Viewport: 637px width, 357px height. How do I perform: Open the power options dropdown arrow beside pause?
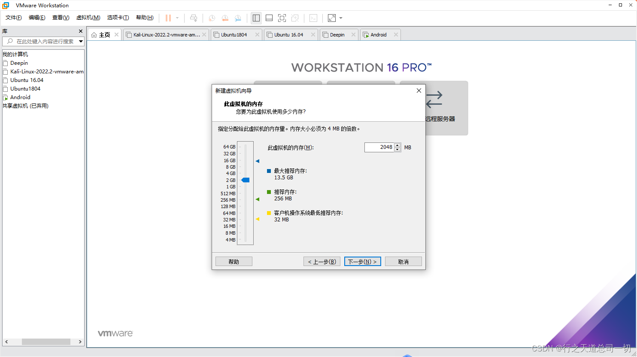tap(177, 18)
